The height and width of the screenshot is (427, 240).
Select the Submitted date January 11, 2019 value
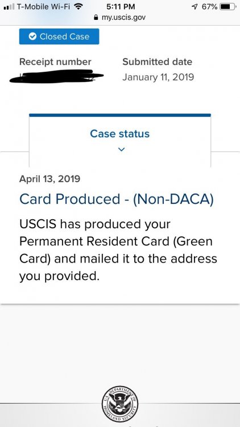[x=158, y=77]
